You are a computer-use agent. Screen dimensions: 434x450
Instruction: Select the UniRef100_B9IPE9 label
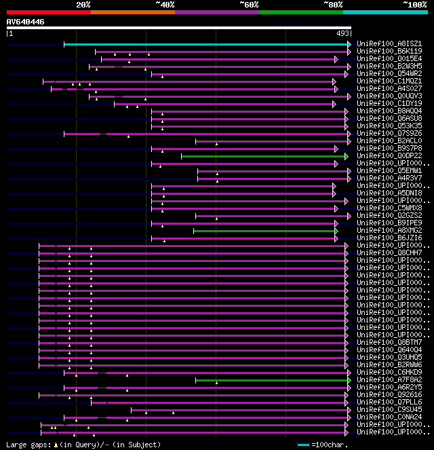389,223
